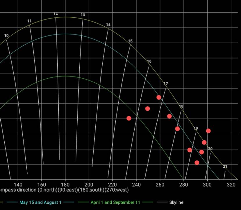This screenshot has height=210, width=241.
Task: Click the hour 13 label
Action: point(83,15)
